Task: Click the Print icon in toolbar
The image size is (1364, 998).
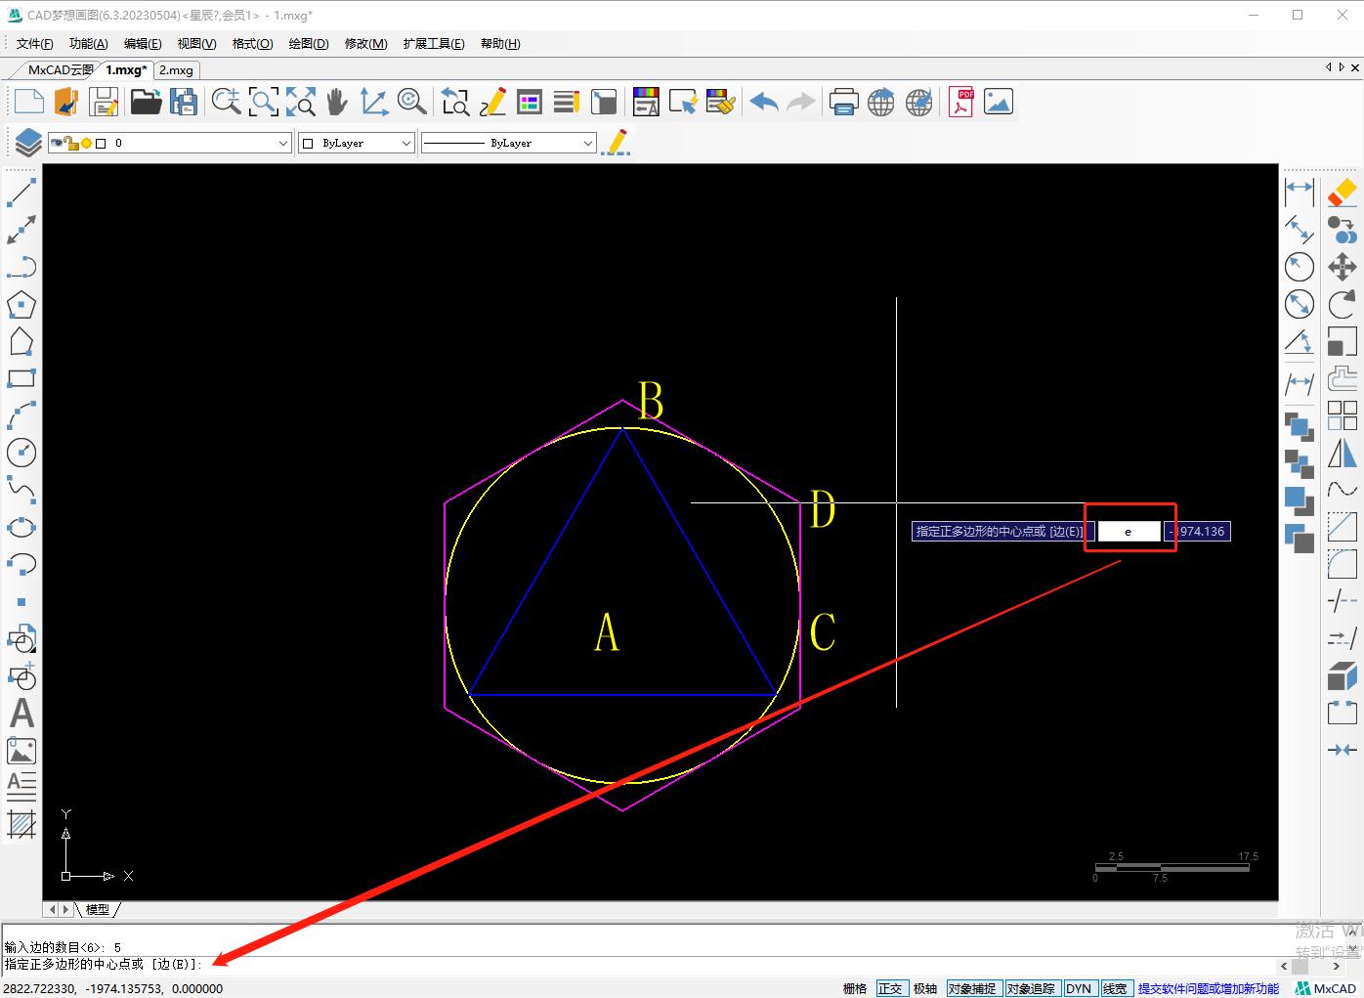Action: coord(843,103)
